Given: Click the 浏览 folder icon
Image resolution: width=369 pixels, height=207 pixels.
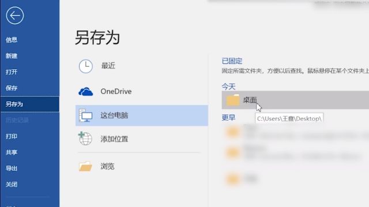Looking at the screenshot, I should [85, 166].
